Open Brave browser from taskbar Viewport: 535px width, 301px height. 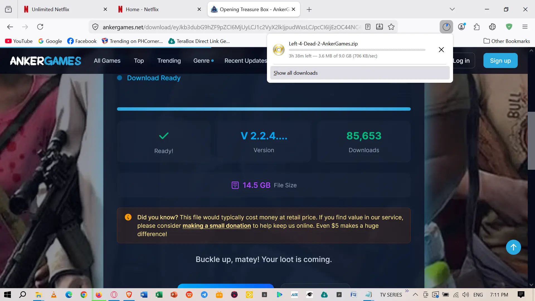click(129, 295)
